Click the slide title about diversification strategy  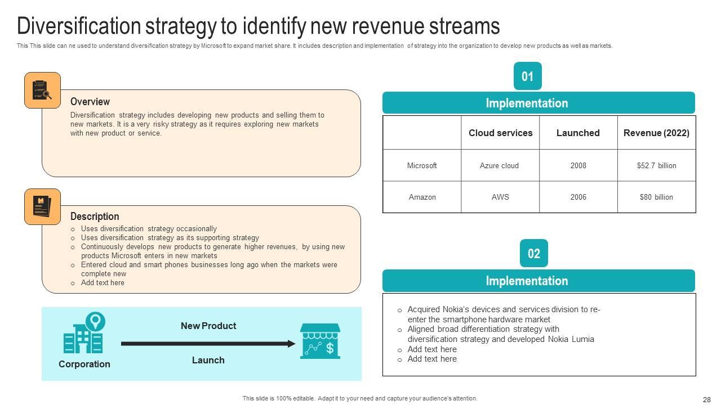[x=259, y=26]
